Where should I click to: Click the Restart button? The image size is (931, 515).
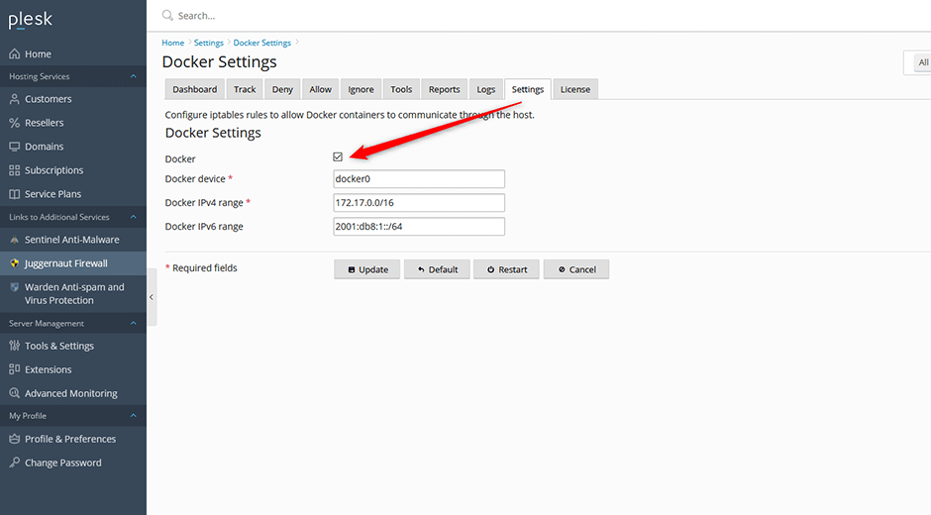(506, 269)
